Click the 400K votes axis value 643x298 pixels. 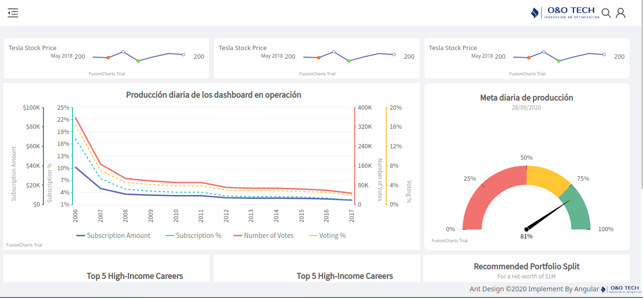pyautogui.click(x=365, y=108)
